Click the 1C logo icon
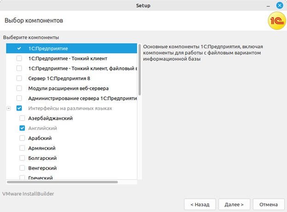Screen dimensions: 287x212 [x=275, y=21]
